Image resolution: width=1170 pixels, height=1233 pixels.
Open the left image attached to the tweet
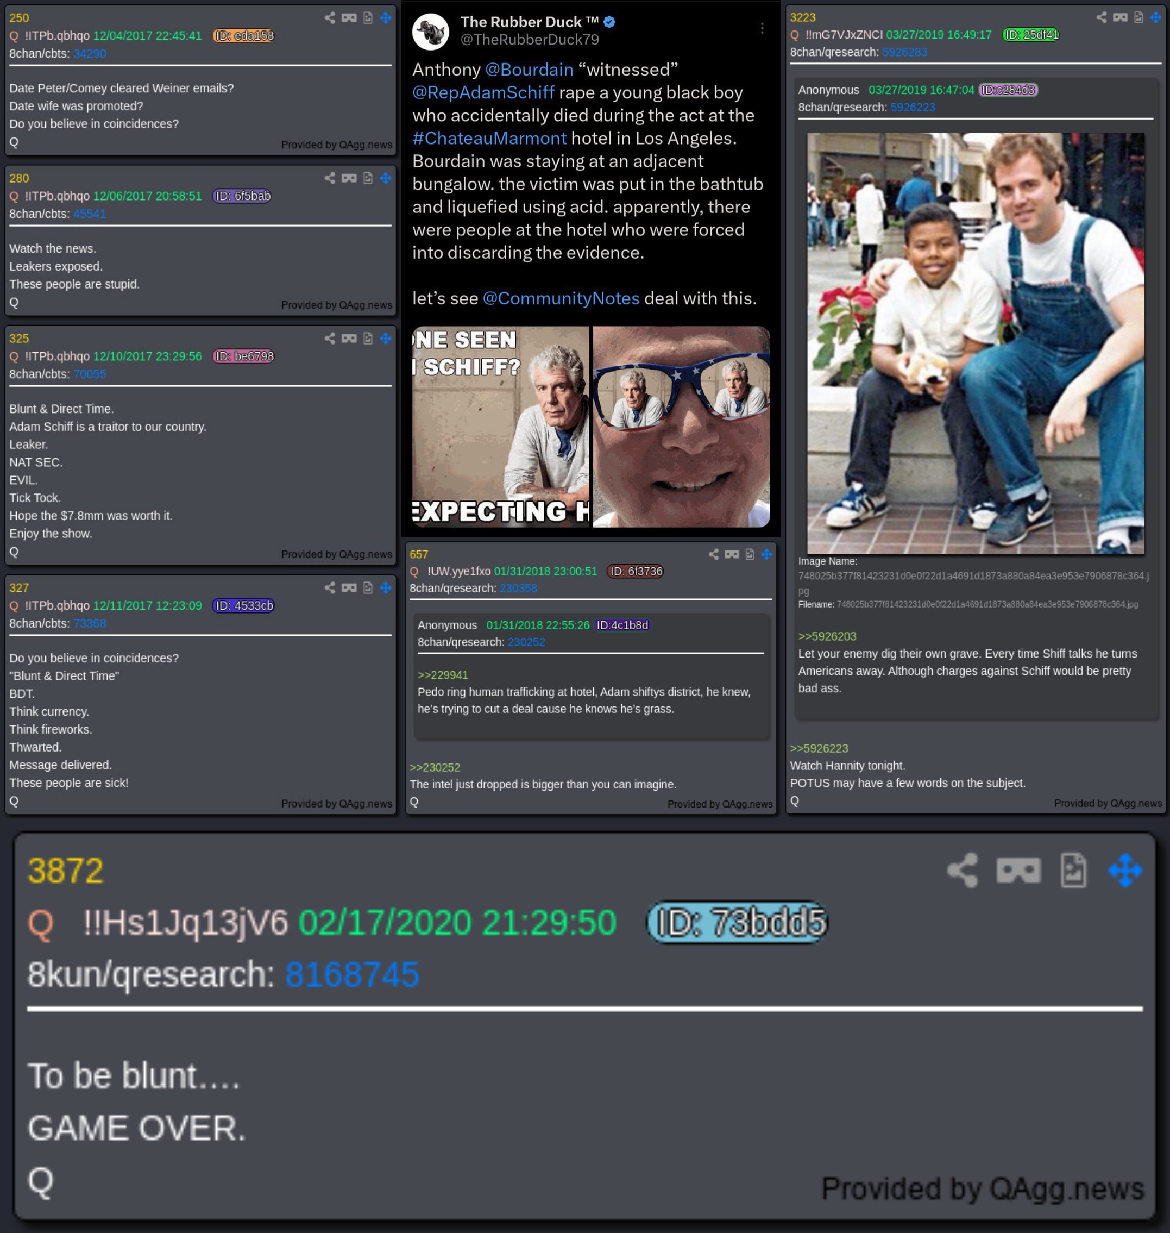pyautogui.click(x=500, y=427)
